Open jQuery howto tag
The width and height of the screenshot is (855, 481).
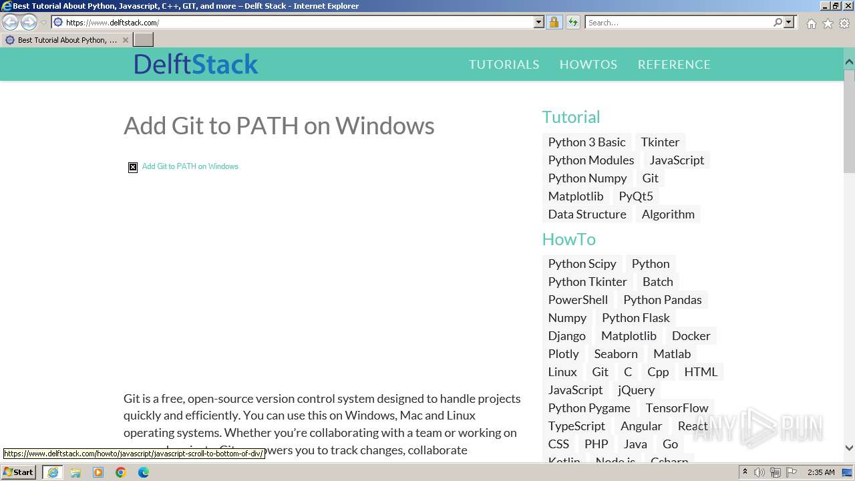point(637,389)
